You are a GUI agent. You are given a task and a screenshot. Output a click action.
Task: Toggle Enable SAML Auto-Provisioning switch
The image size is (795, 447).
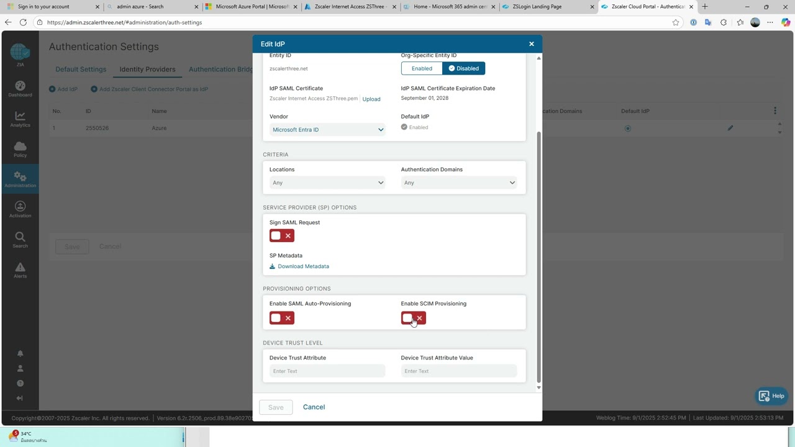tap(282, 318)
